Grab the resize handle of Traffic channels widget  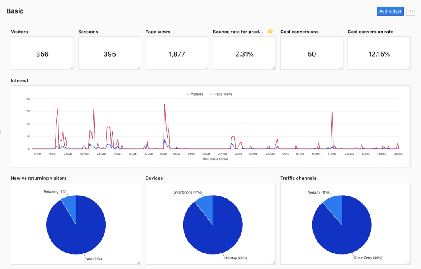pyautogui.click(x=408, y=262)
